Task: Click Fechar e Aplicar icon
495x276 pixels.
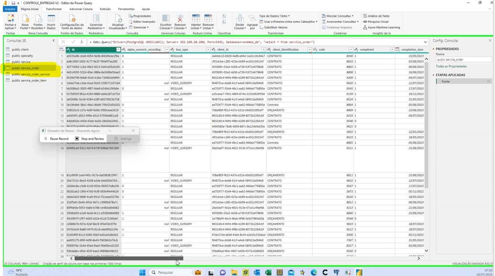Action: tap(11, 18)
